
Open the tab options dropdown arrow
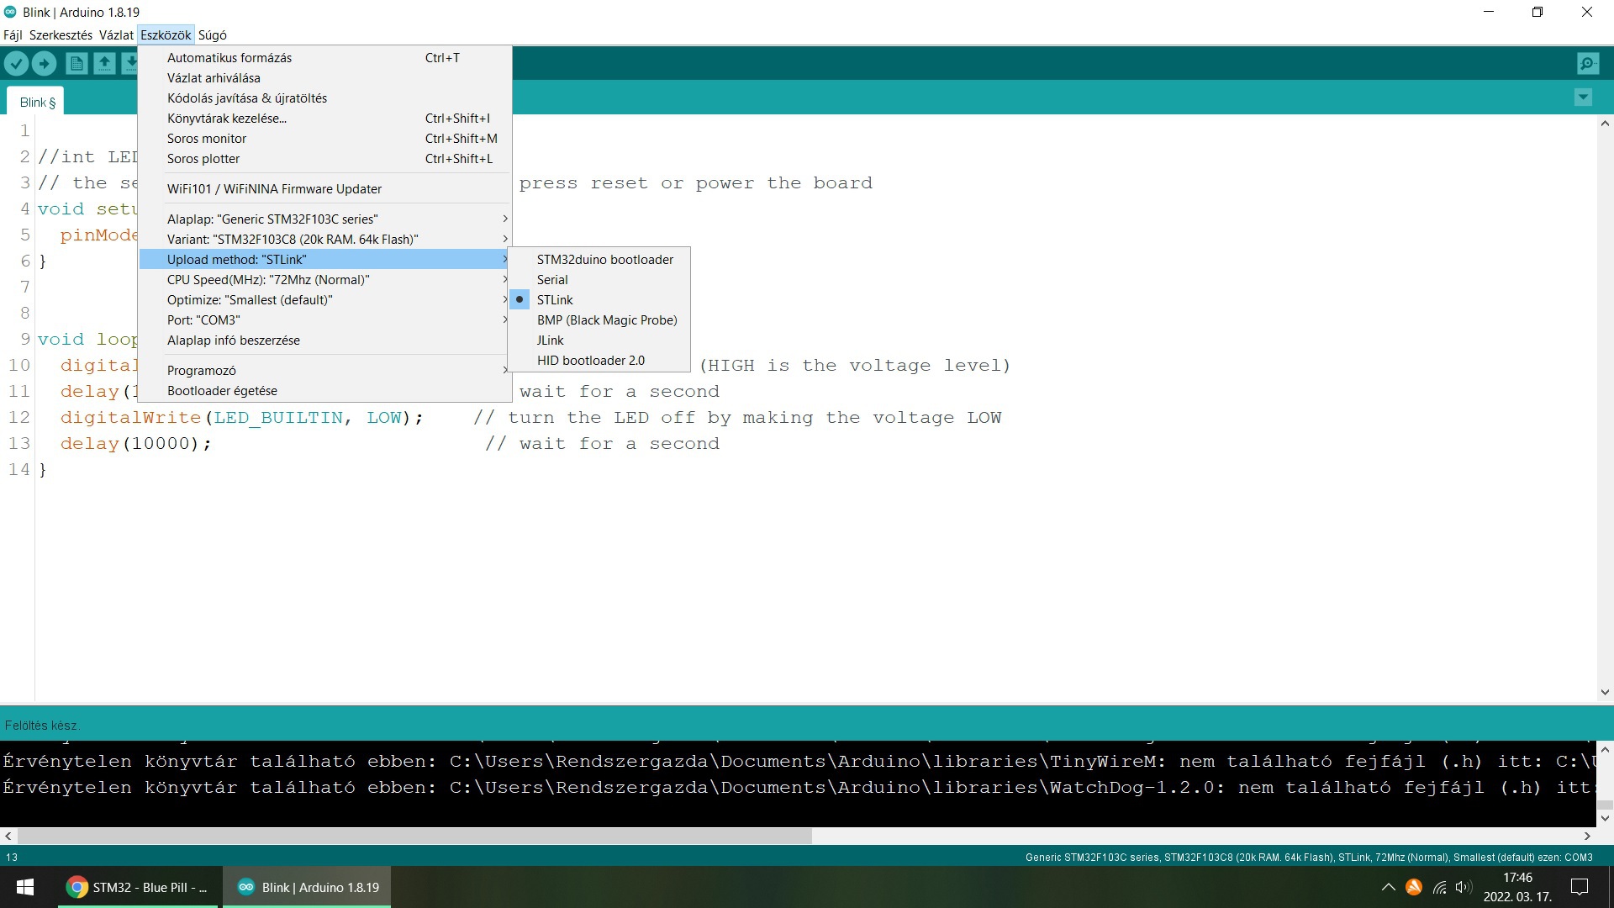tap(1583, 98)
